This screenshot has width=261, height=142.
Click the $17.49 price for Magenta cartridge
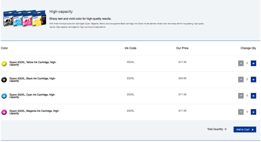pos(182,111)
